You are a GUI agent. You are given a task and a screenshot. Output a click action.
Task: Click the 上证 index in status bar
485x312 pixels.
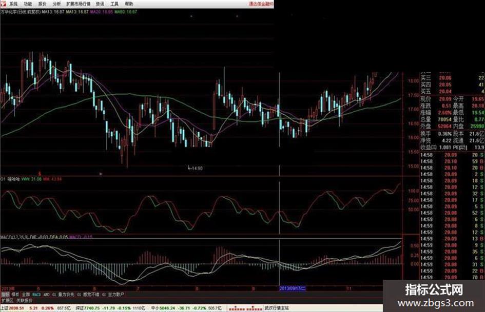coord(5,308)
